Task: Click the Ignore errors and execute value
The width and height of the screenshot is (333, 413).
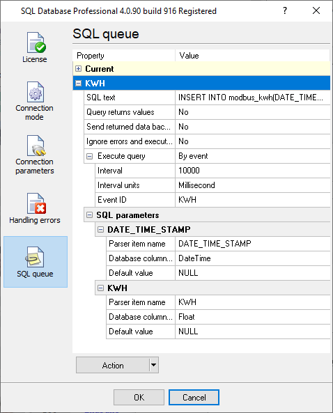Action: (252, 141)
